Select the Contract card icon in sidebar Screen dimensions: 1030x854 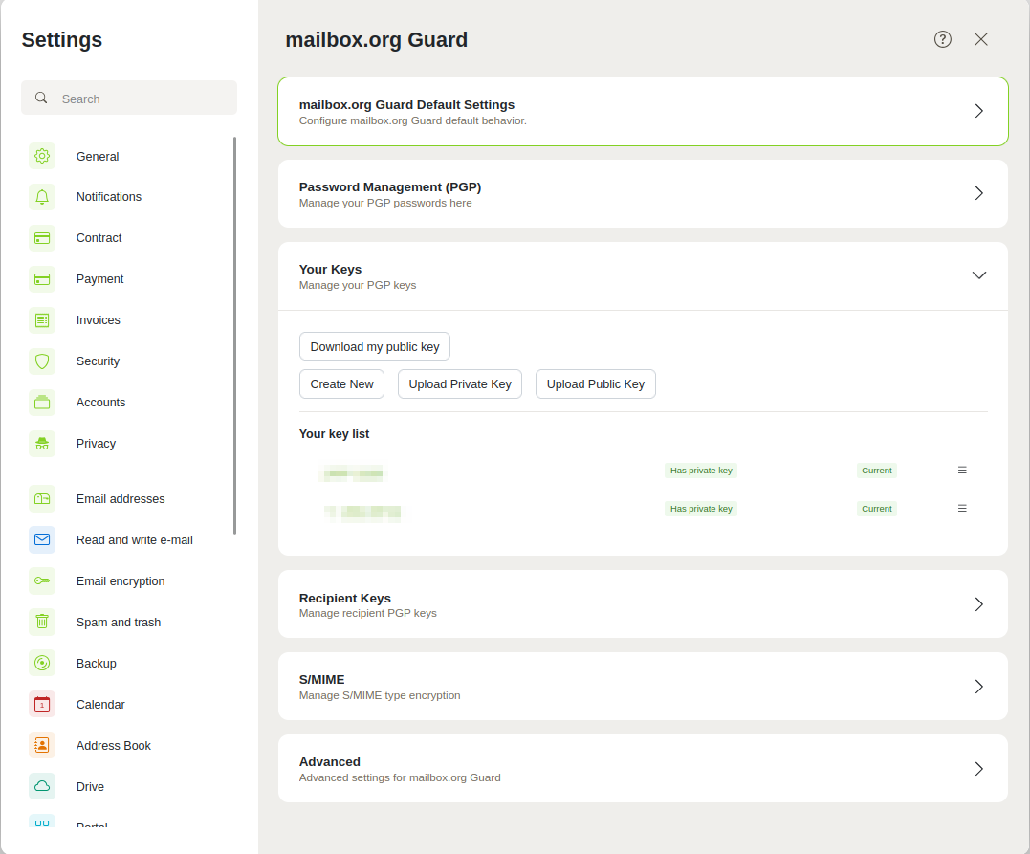(42, 238)
